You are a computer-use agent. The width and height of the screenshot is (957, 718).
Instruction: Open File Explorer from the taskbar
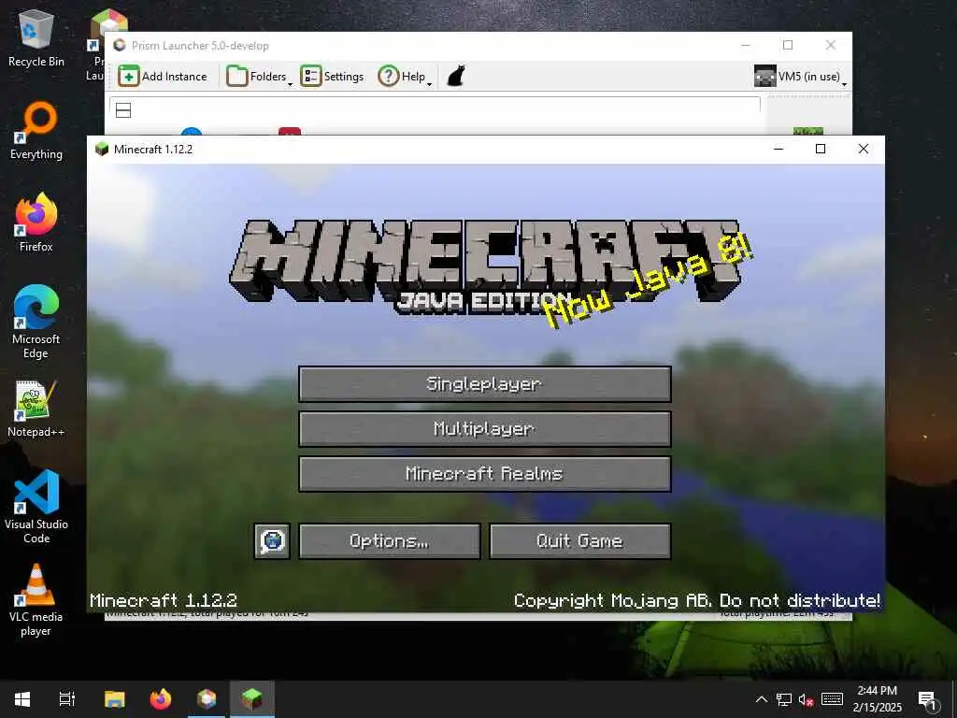click(115, 699)
